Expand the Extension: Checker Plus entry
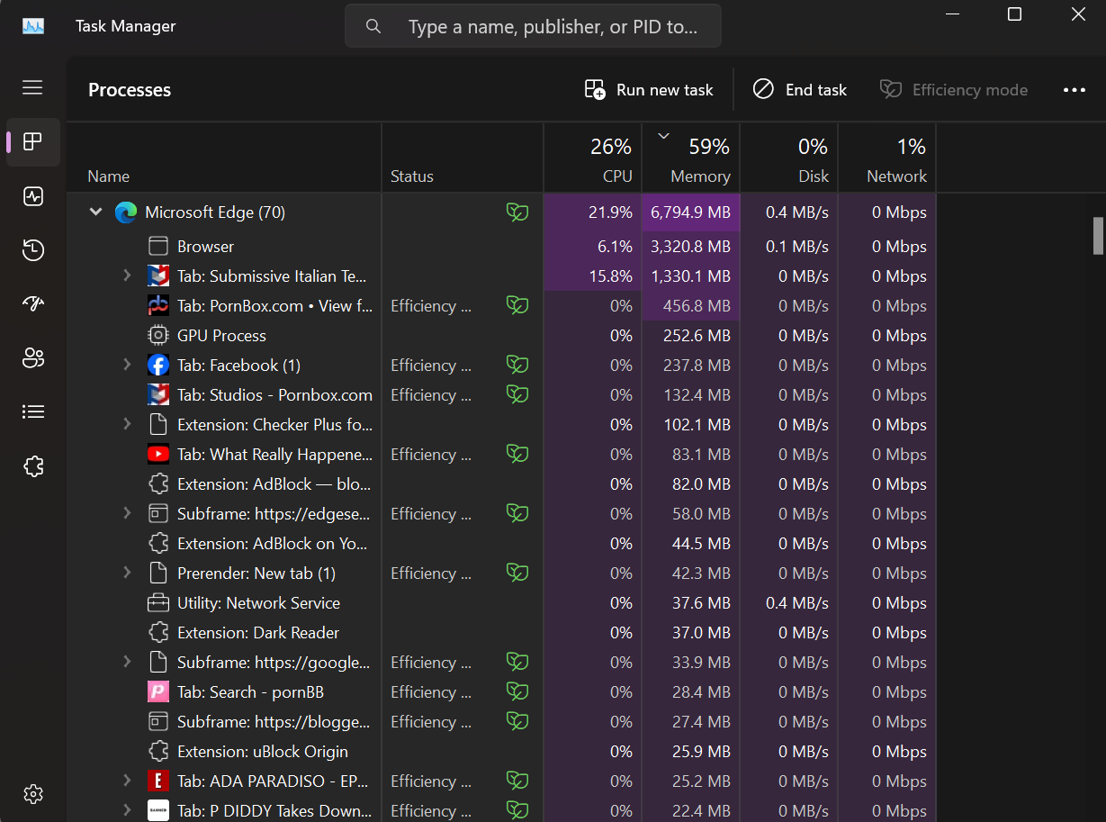This screenshot has height=822, width=1106. click(127, 424)
